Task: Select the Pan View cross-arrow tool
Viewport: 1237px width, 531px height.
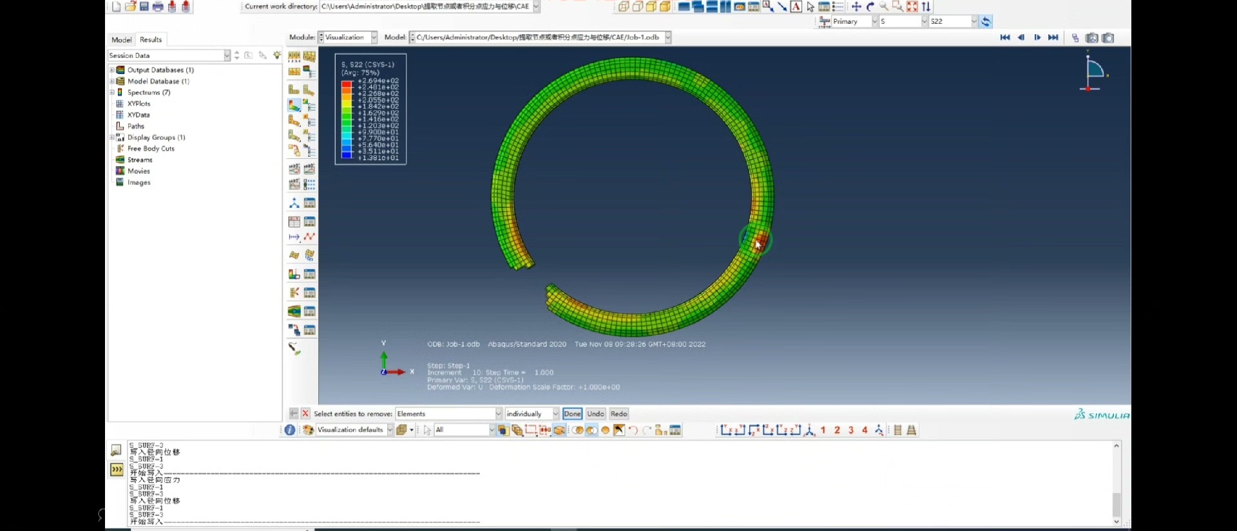Action: click(x=856, y=6)
